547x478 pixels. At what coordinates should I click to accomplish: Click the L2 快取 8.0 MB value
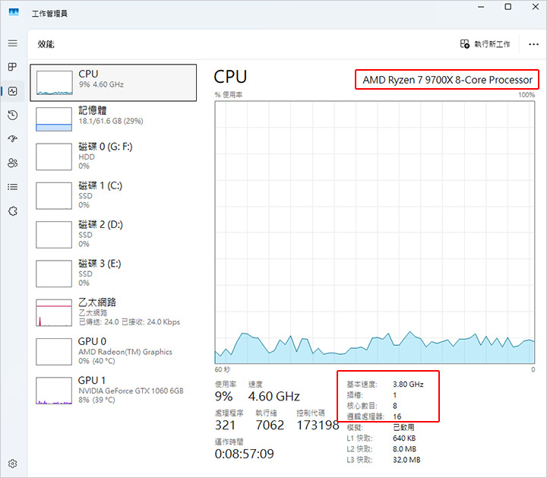[405, 449]
